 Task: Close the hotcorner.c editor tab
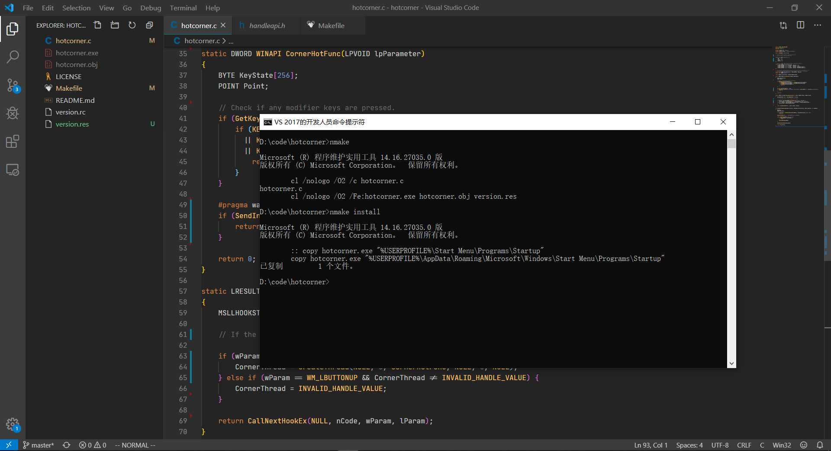223,25
